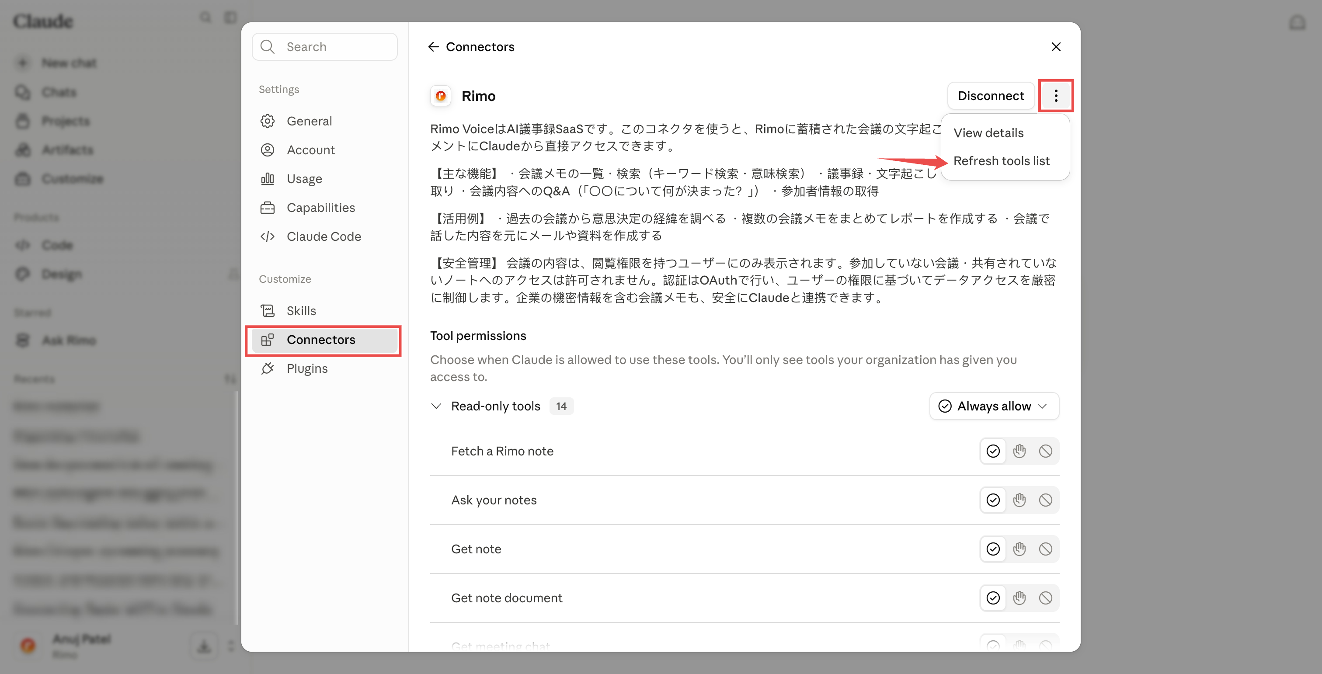Disconnect the Rimo connector
1322x674 pixels.
coord(991,95)
